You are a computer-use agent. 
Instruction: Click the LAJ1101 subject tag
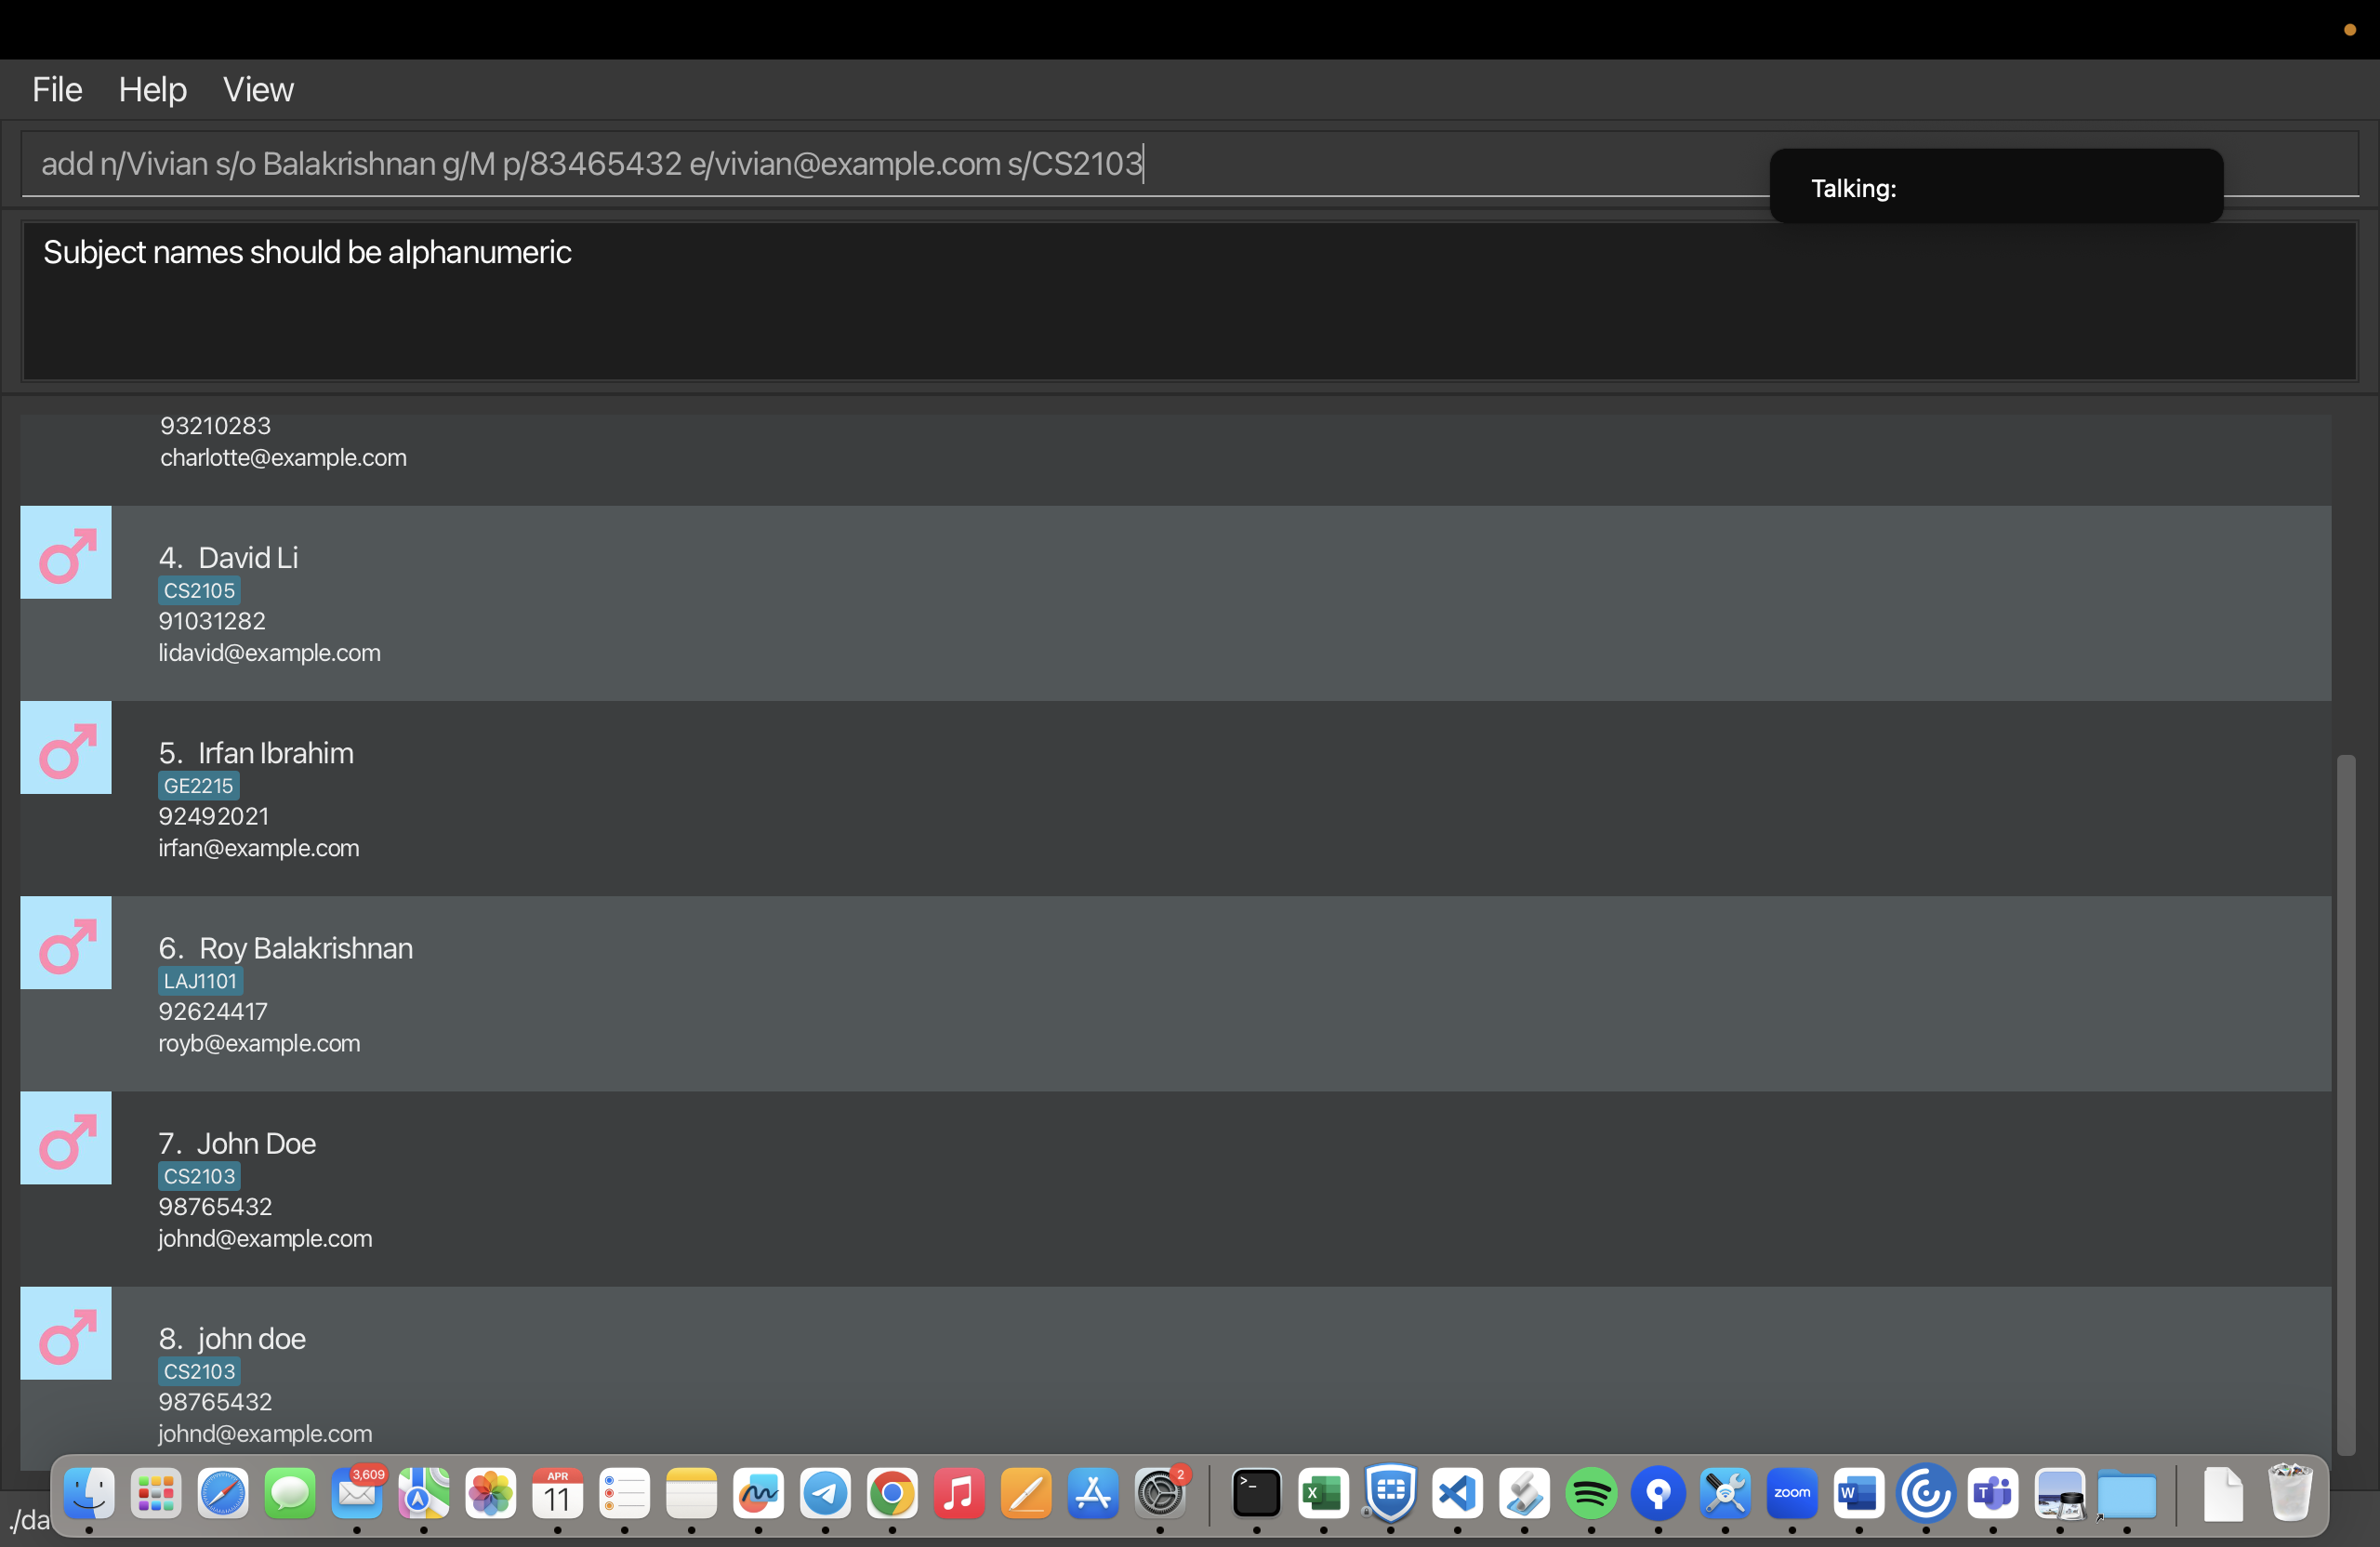(200, 980)
